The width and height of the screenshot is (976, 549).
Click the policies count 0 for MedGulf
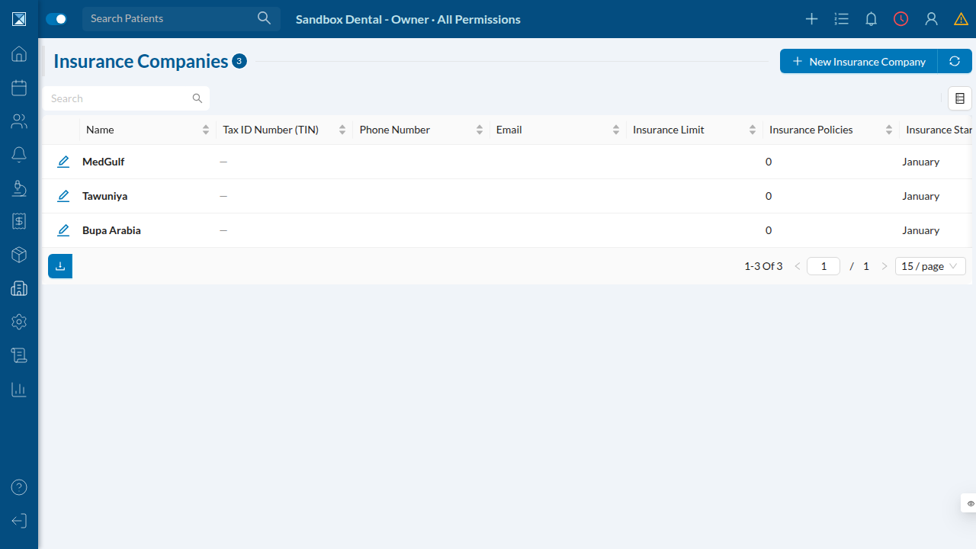point(769,162)
